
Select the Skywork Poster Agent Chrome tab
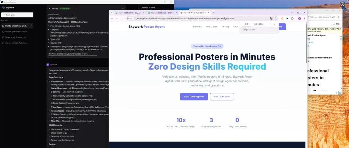tap(194, 13)
